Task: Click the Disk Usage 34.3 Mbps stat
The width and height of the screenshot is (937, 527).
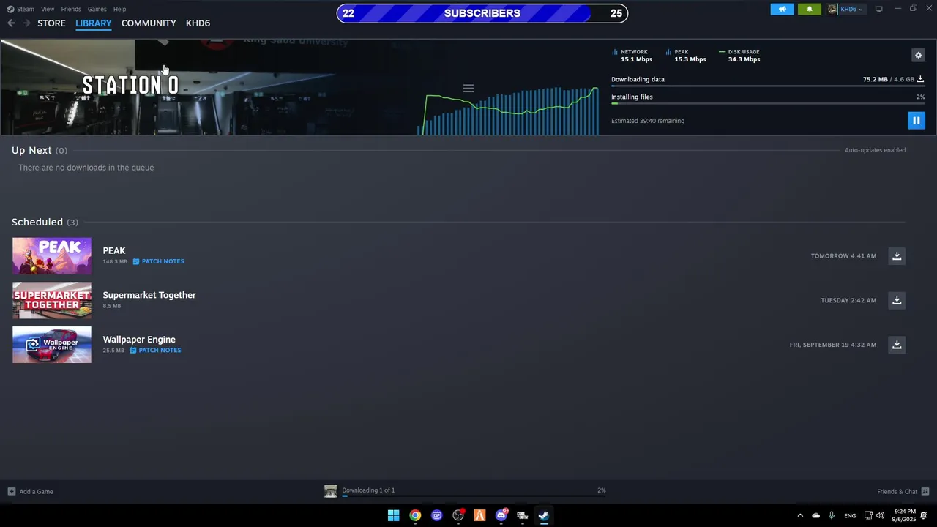Action: click(740, 56)
